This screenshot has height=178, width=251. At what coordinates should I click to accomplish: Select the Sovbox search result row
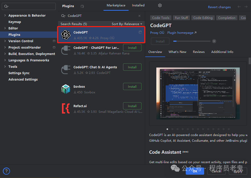click(101, 89)
